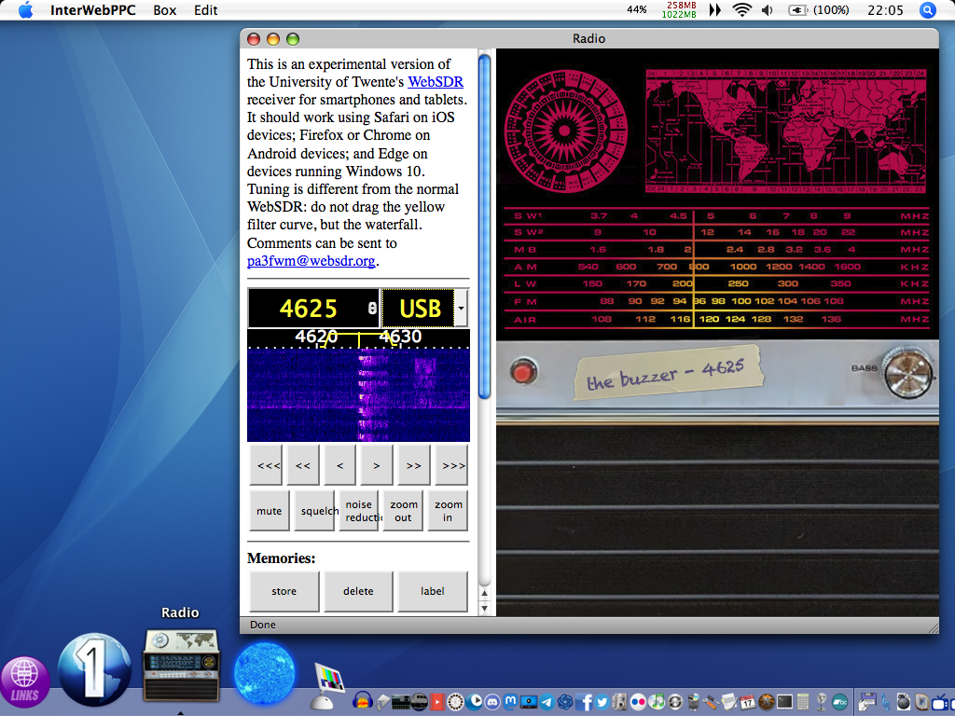Image resolution: width=955 pixels, height=716 pixels.
Task: Open Spotlight search in the menu bar
Action: click(x=927, y=9)
